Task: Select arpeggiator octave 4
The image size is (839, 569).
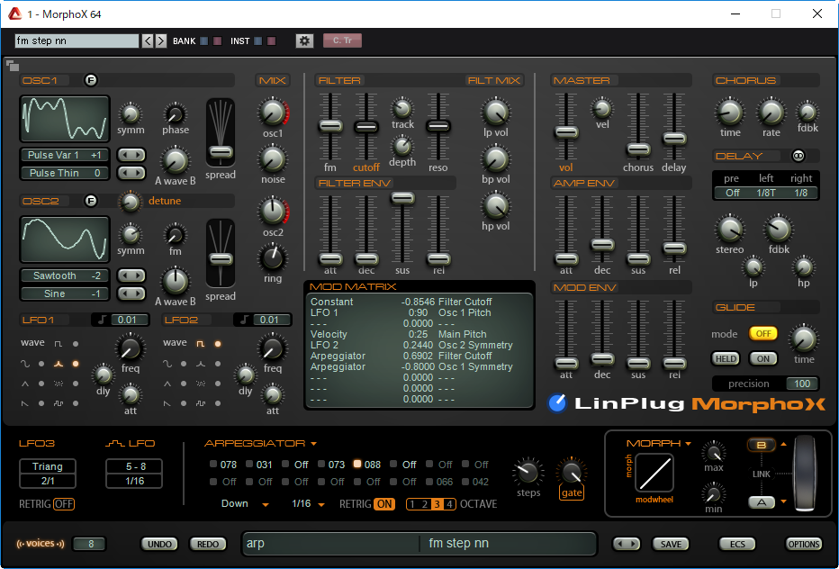Action: [x=449, y=504]
